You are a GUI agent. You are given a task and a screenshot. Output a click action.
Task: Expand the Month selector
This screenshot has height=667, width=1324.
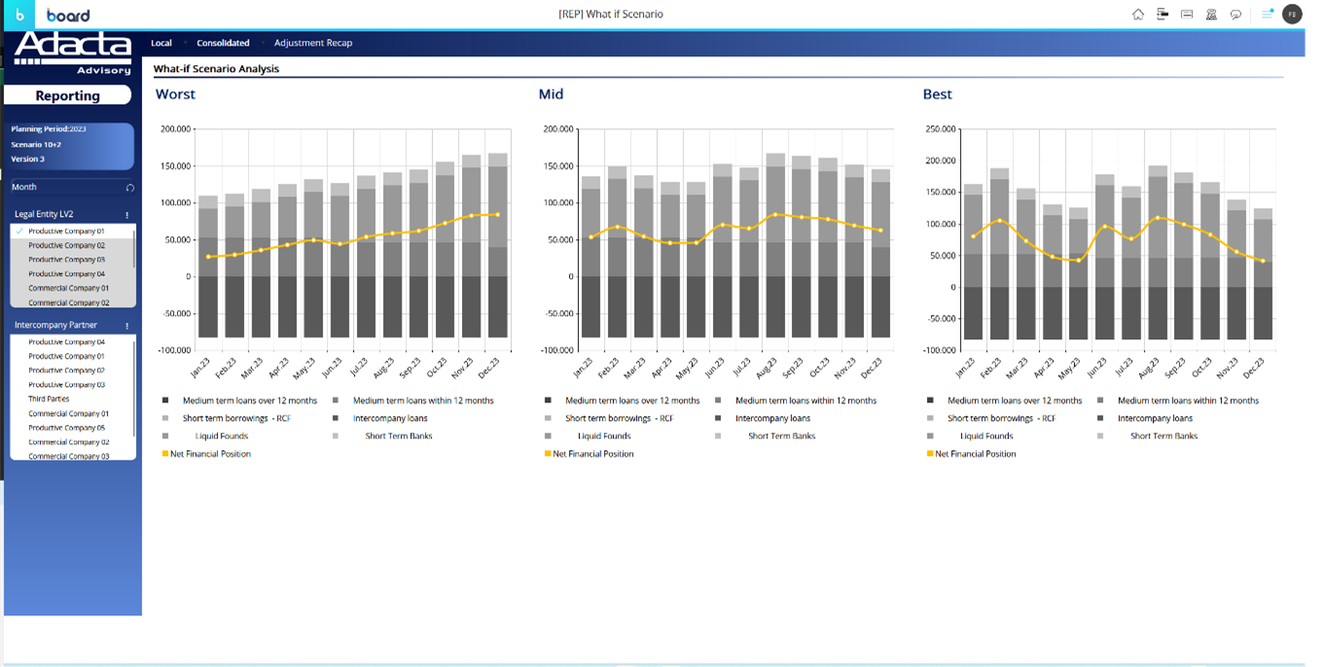tap(58, 188)
